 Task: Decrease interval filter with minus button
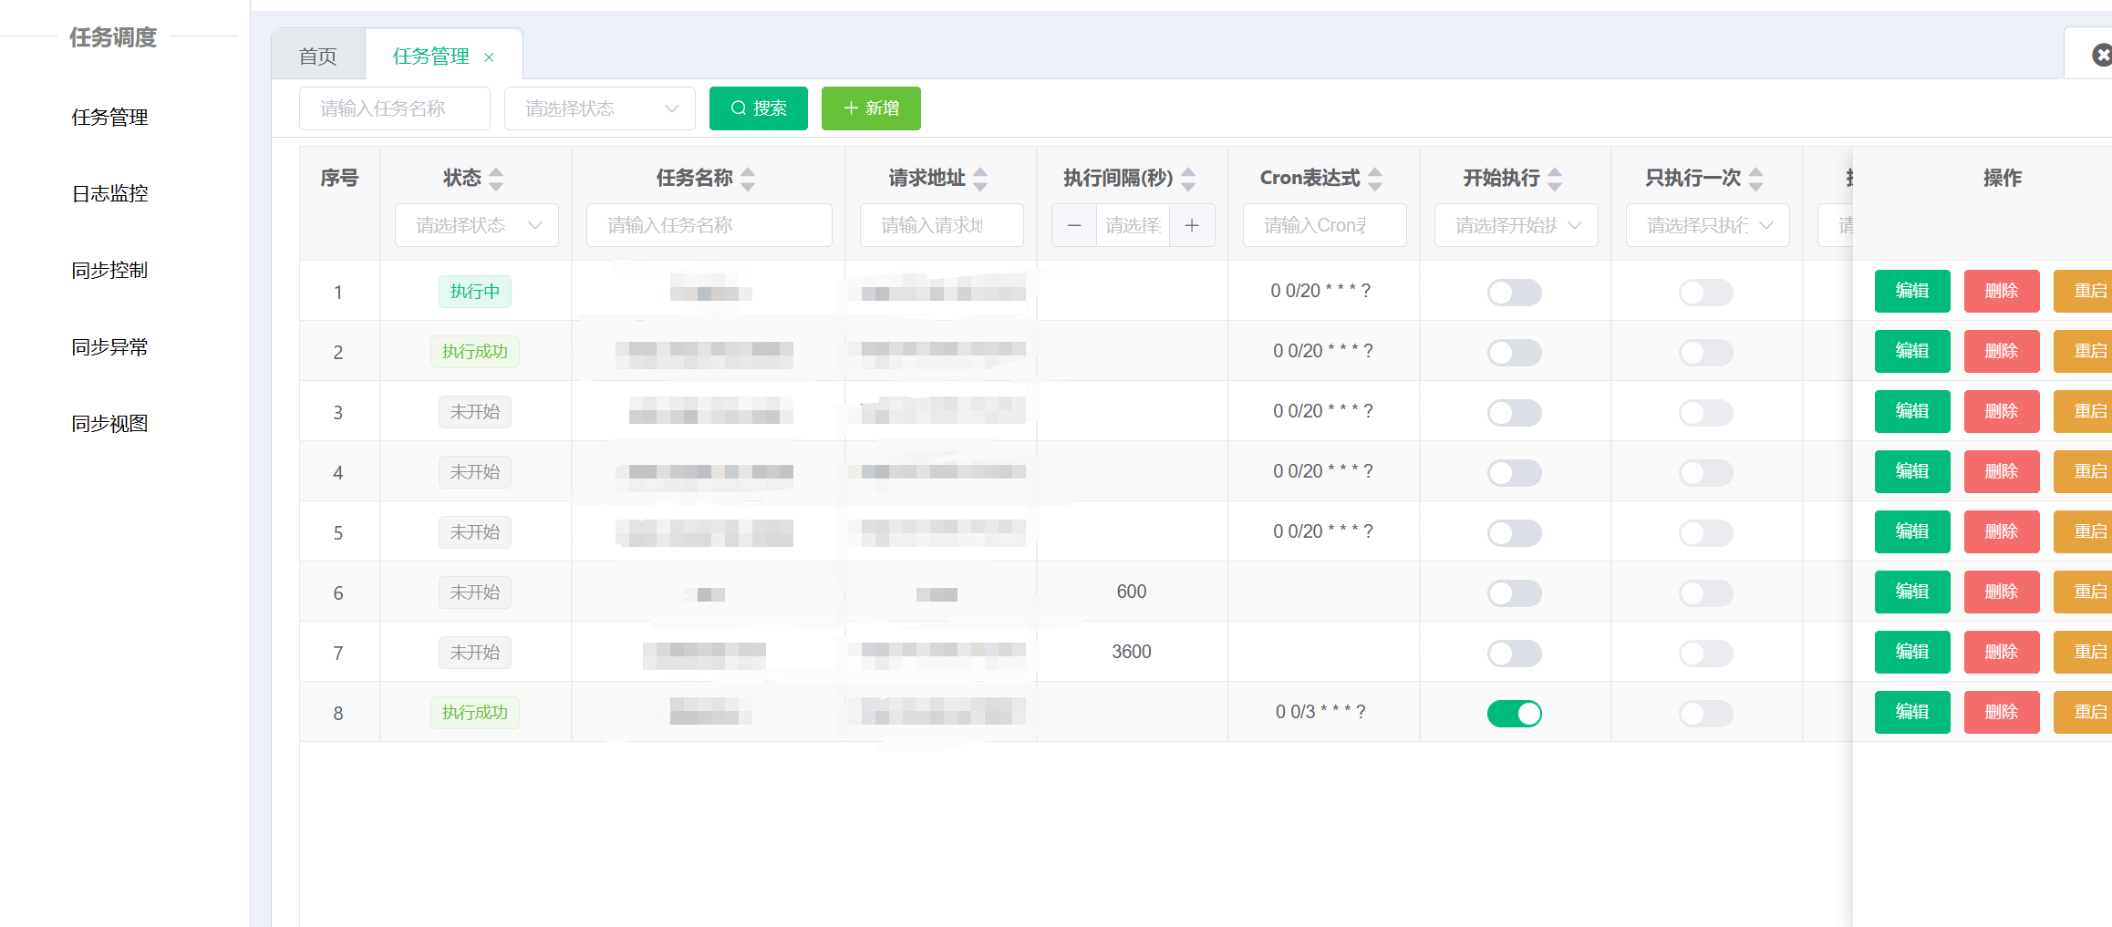pyautogui.click(x=1074, y=225)
